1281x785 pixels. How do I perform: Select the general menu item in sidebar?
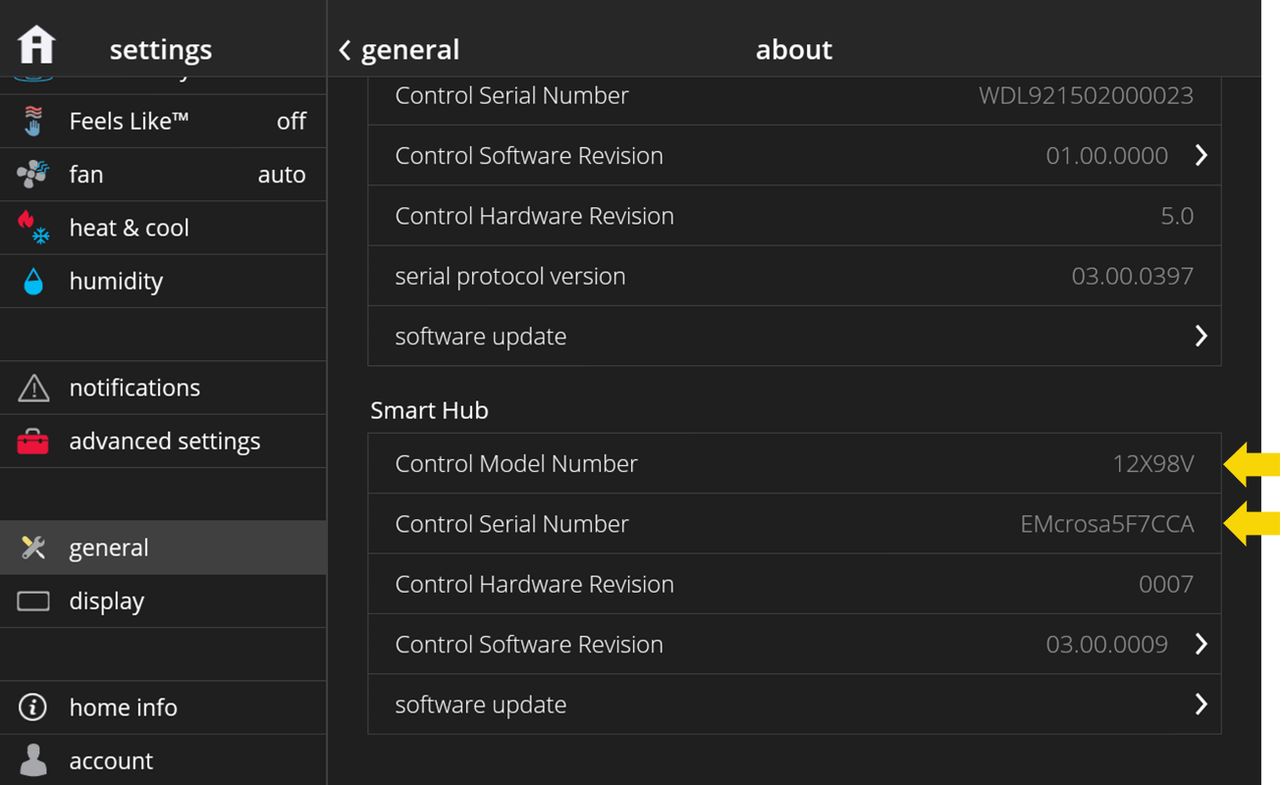162,548
